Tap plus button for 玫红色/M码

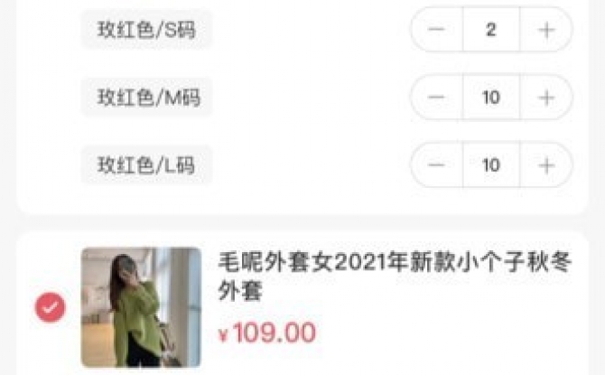pos(546,98)
